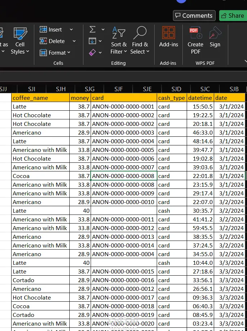Collapse the ribbon with the chevron
The width and height of the screenshot is (247, 331).
(x=245, y=62)
